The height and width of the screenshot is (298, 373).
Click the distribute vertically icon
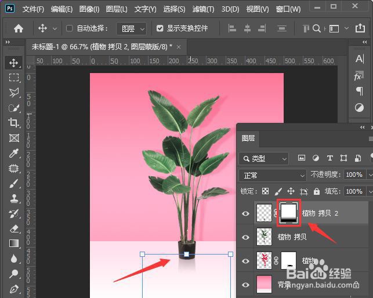(x=282, y=28)
